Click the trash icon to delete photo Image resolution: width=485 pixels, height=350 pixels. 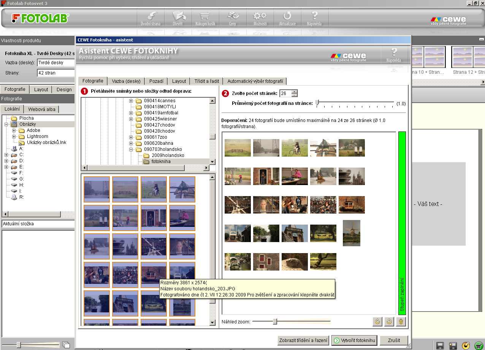click(x=400, y=321)
